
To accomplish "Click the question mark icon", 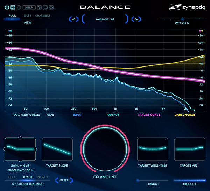I will coord(39,7).
